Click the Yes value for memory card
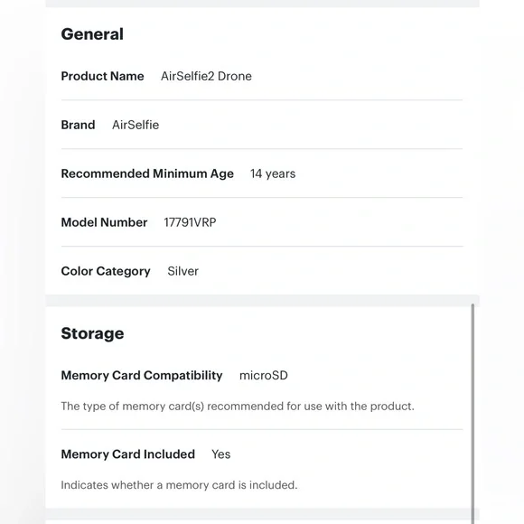The image size is (524, 524). point(221,454)
